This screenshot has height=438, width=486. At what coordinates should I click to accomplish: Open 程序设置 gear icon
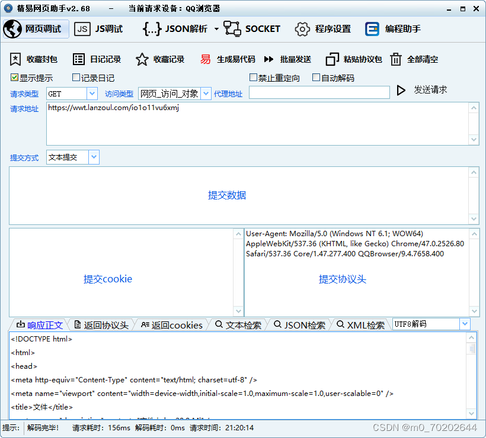click(302, 30)
